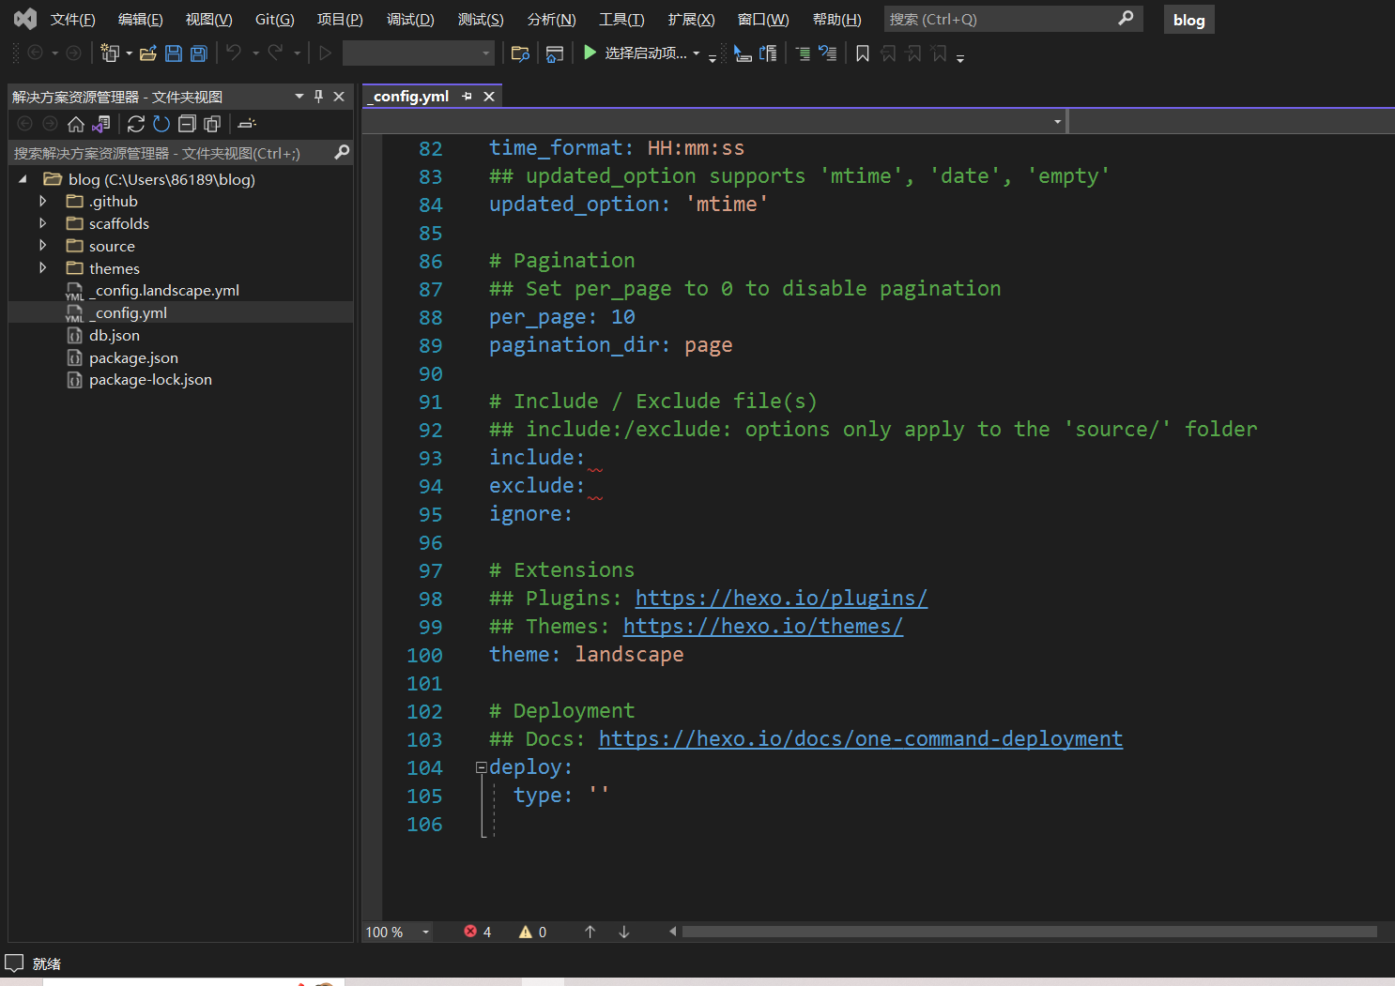The height and width of the screenshot is (986, 1395).
Task: Select package.json in the file tree
Action: coord(133,357)
